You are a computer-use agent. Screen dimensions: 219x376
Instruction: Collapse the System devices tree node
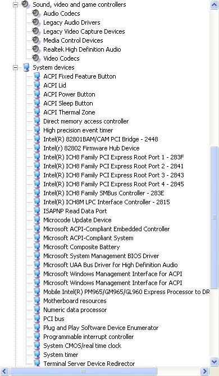tap(15, 67)
